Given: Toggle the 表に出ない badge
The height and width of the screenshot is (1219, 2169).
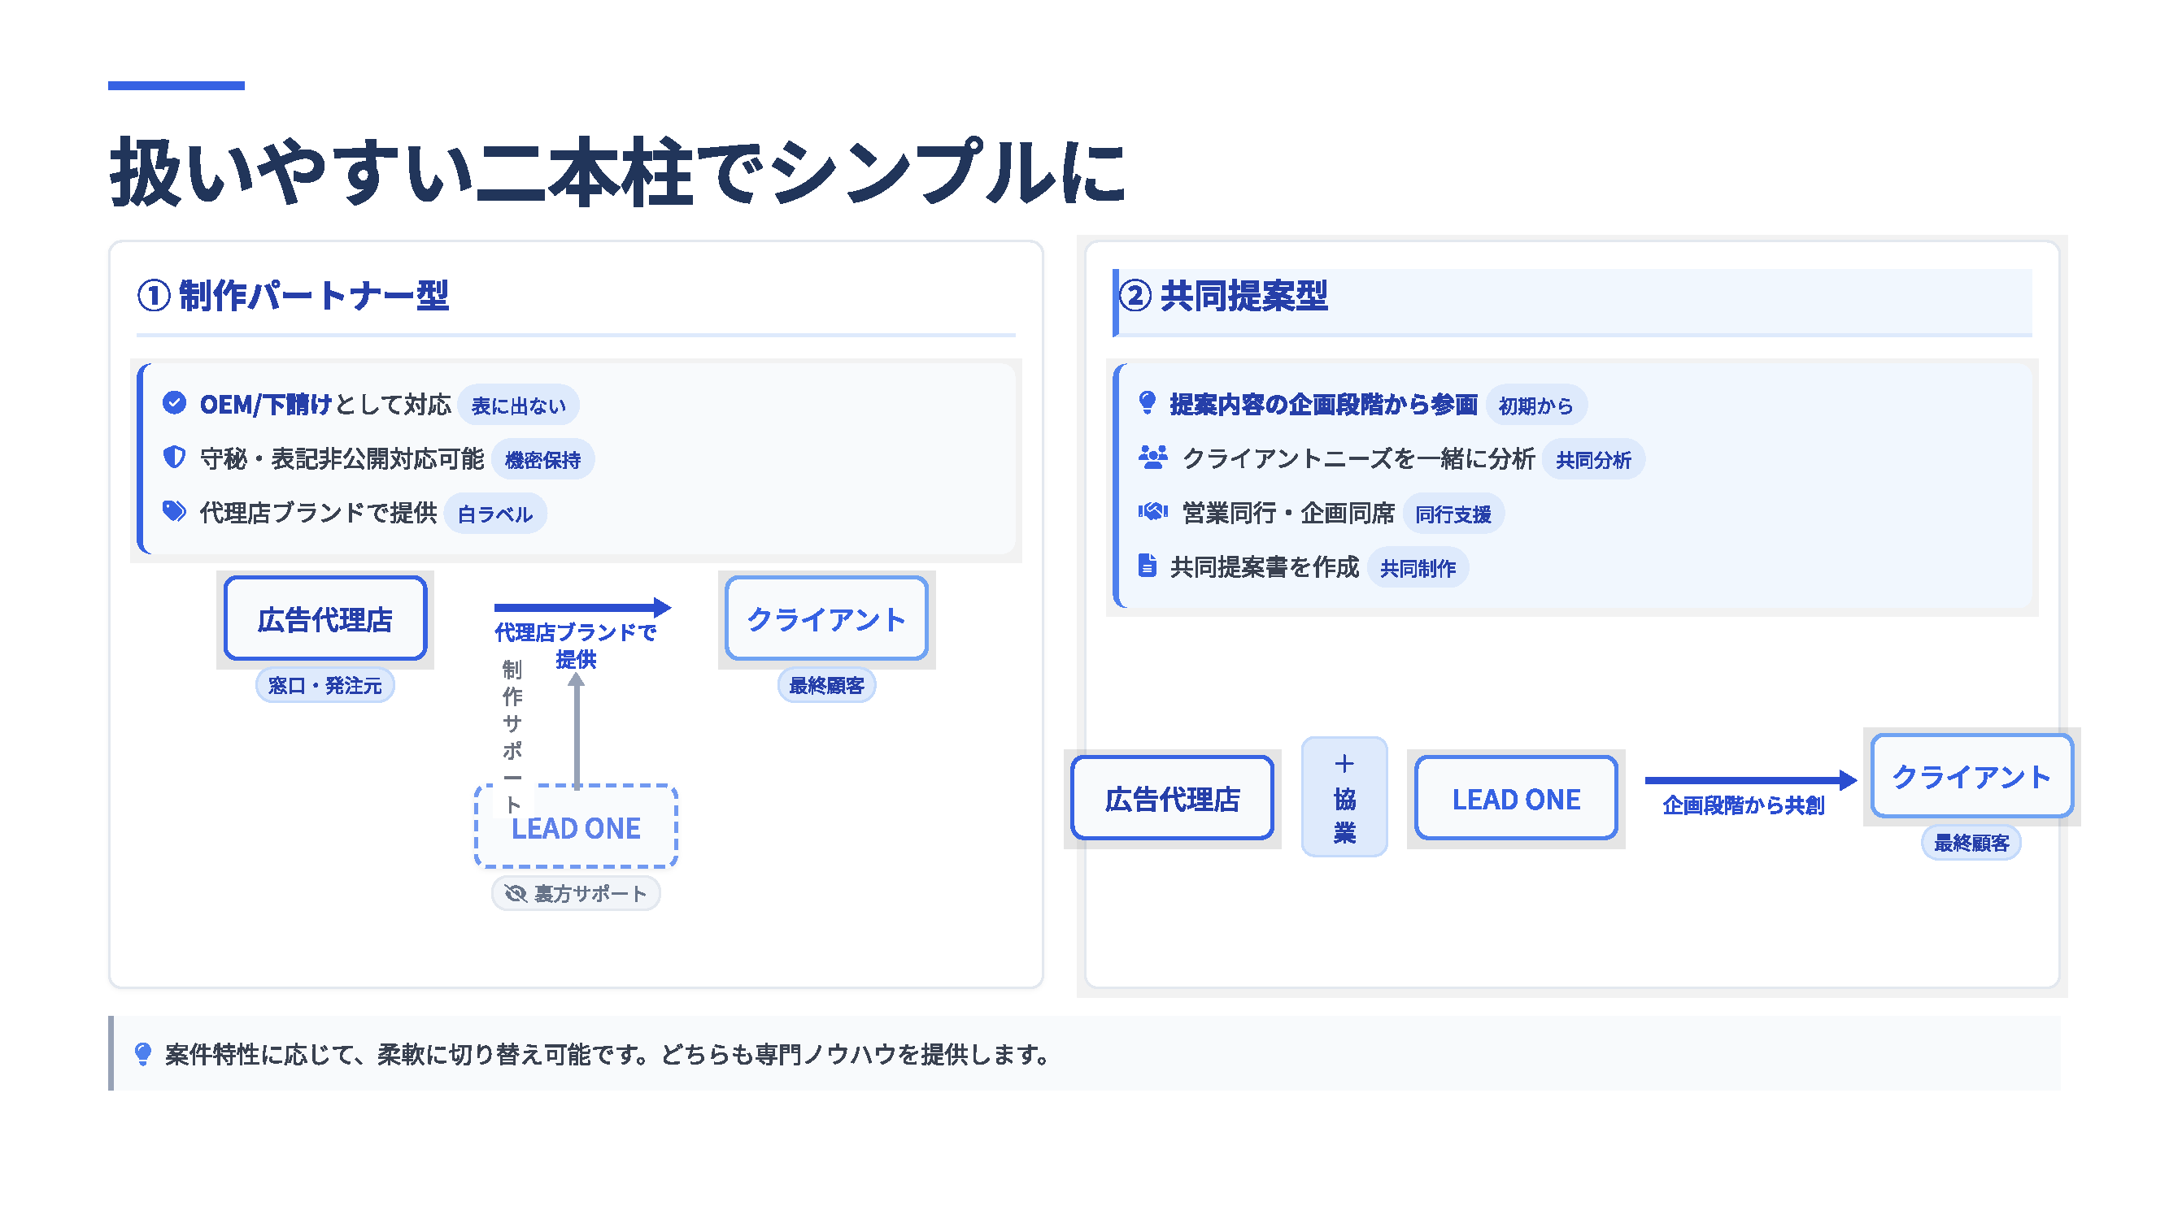Looking at the screenshot, I should coord(520,404).
